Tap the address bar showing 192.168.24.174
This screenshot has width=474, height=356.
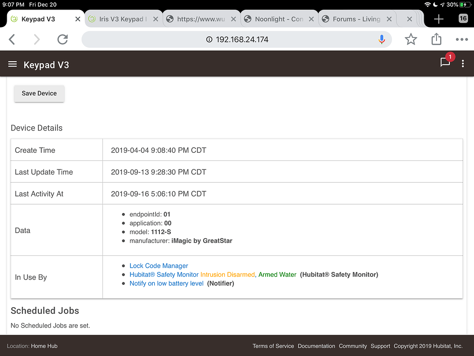(237, 39)
